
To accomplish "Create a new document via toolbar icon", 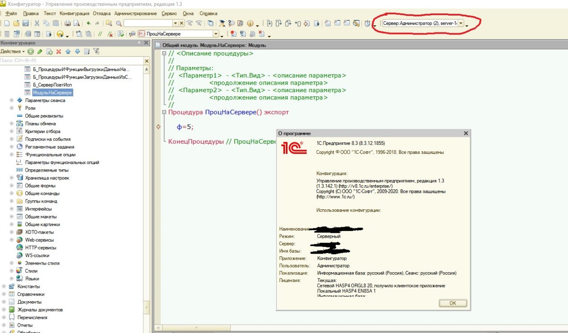I will click(7, 23).
